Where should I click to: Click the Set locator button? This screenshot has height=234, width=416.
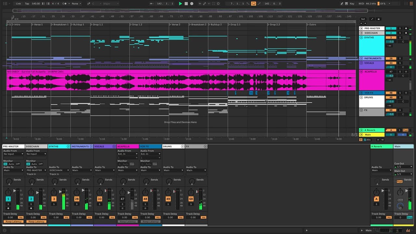click(x=363, y=19)
